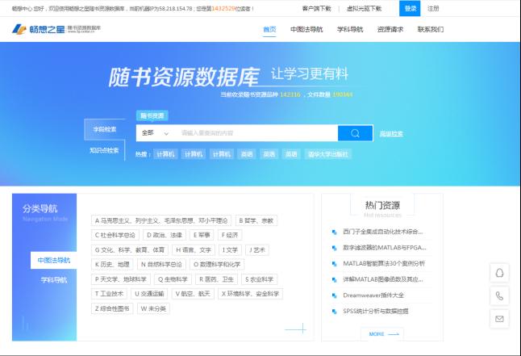
Task: Click the plus arrow in category panel
Action: click(295, 329)
